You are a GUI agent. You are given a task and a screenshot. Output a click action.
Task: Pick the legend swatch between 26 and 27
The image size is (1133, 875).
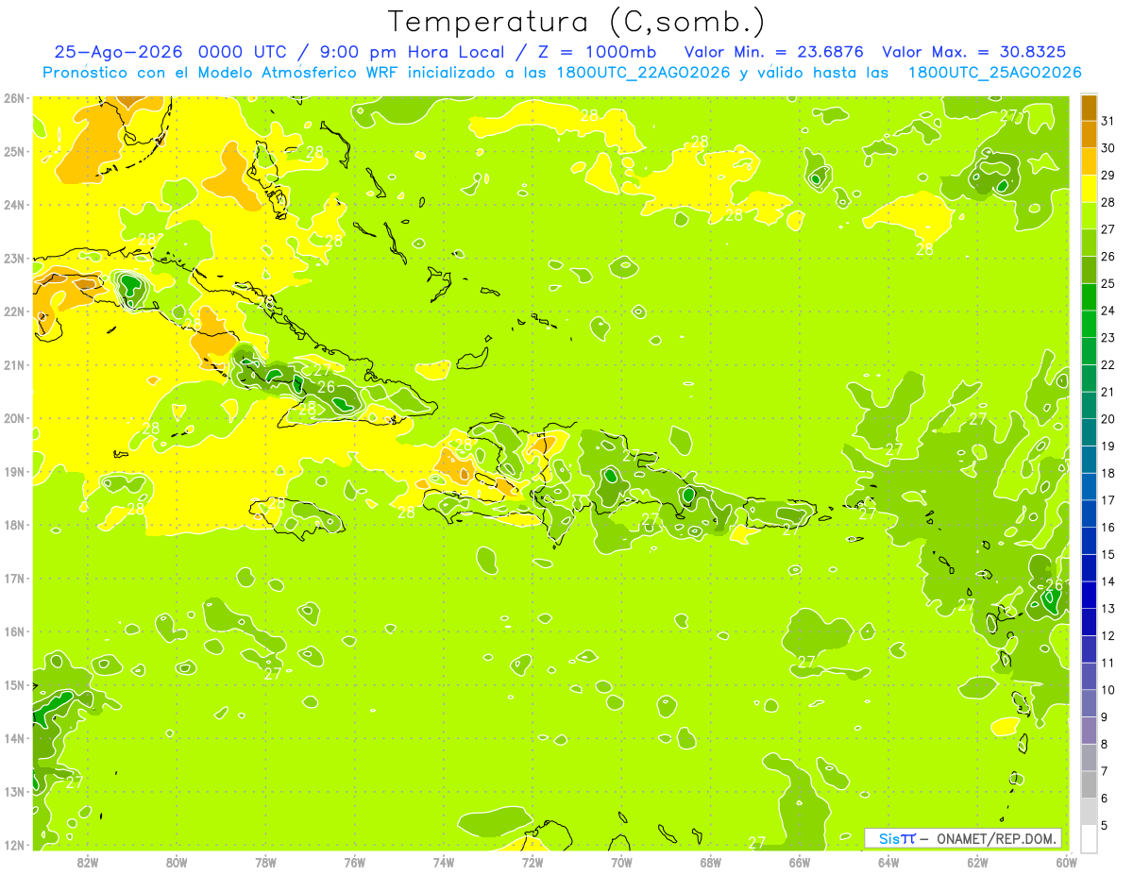[x=1089, y=243]
